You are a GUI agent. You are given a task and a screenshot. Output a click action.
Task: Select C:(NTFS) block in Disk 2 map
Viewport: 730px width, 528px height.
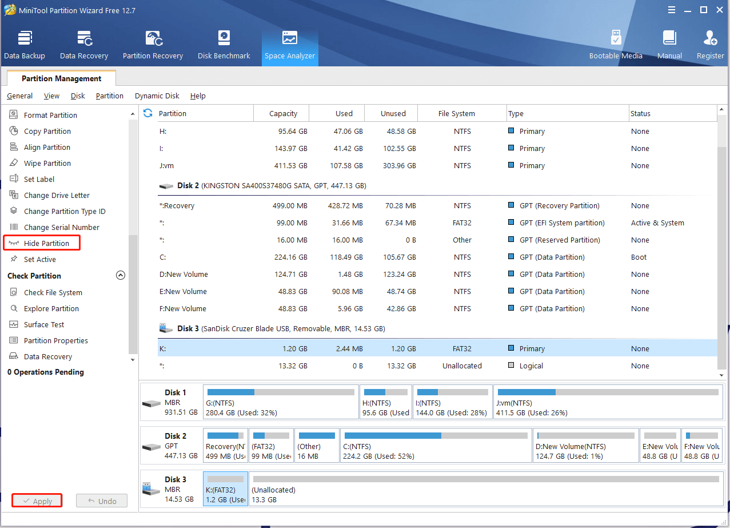coord(436,446)
